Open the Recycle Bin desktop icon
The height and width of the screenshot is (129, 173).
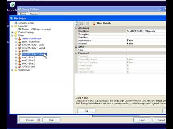(12, 5)
